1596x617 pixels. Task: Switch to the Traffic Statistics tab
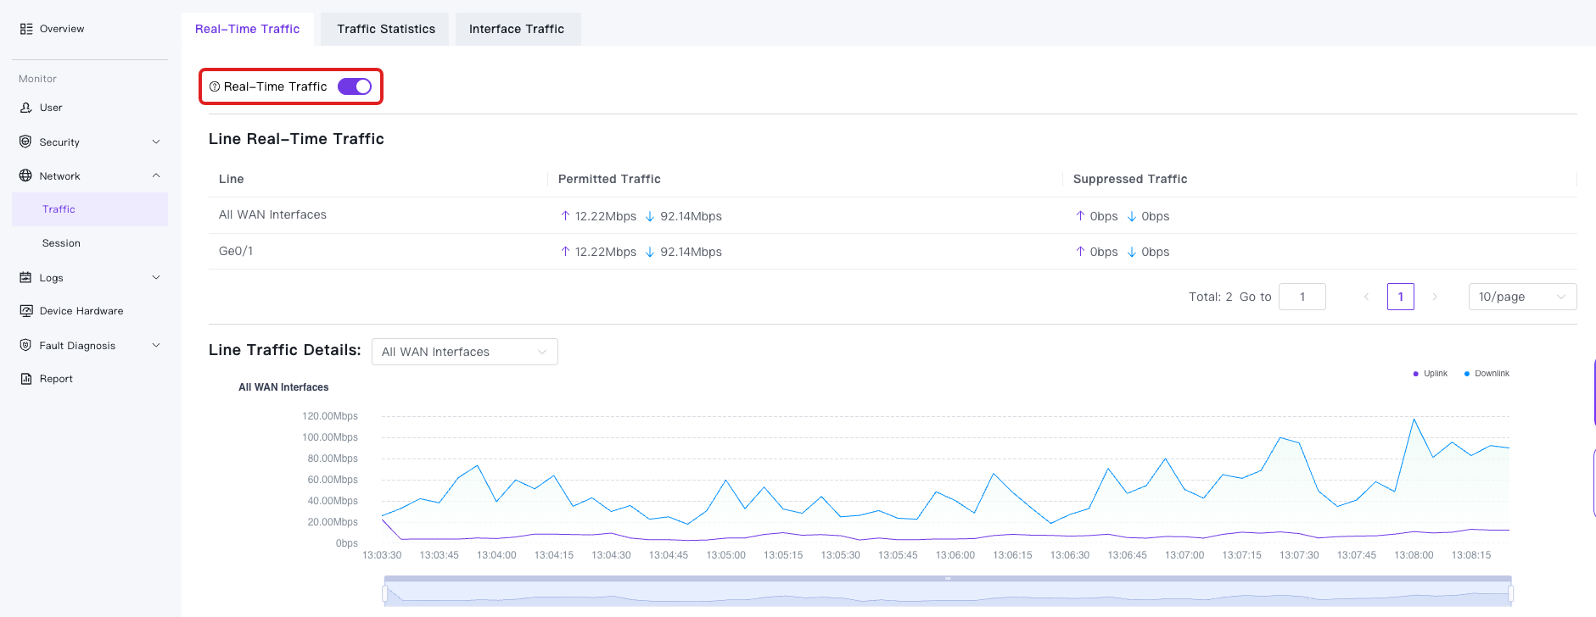pos(385,29)
